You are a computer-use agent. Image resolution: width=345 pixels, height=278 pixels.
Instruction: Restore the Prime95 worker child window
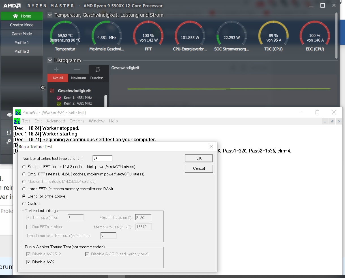[332, 121]
